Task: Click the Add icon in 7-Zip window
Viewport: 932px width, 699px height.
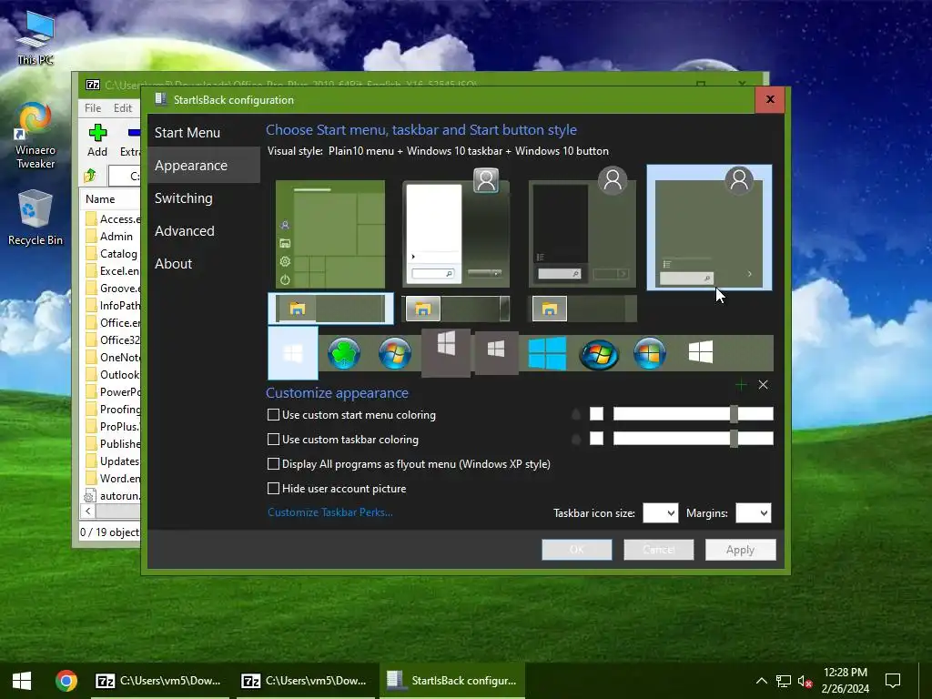Action: point(97,141)
